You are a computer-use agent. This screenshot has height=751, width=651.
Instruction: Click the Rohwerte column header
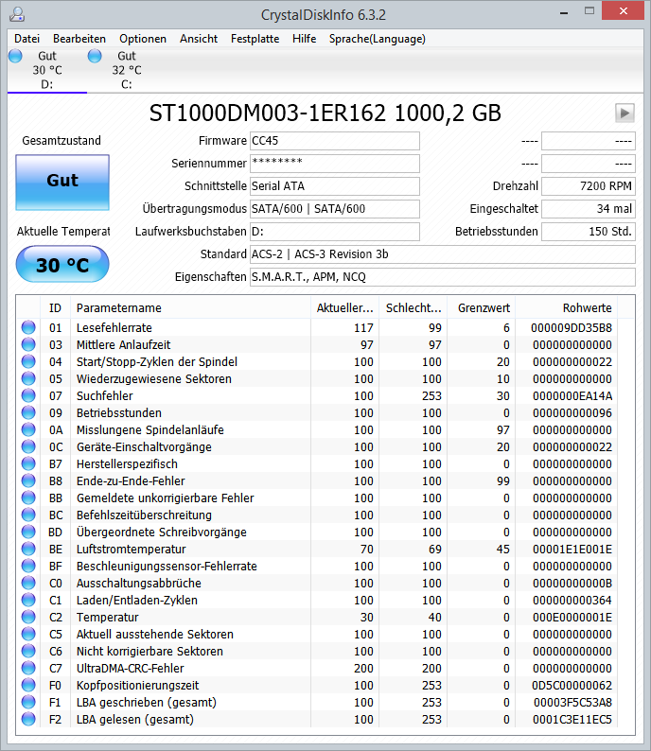pos(566,308)
